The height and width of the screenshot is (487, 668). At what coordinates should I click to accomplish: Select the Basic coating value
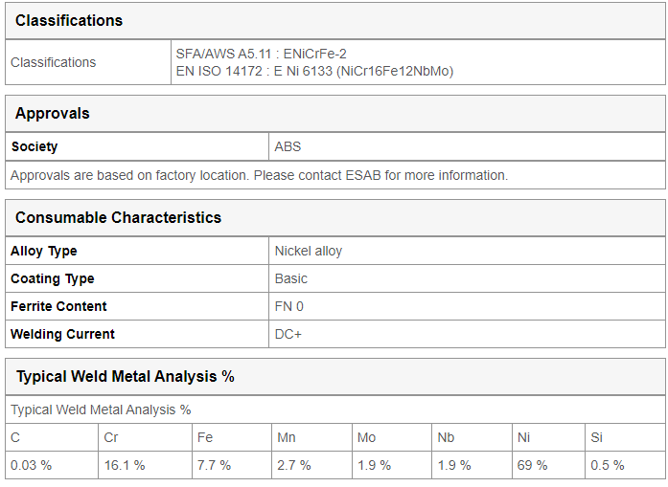pyautogui.click(x=291, y=278)
